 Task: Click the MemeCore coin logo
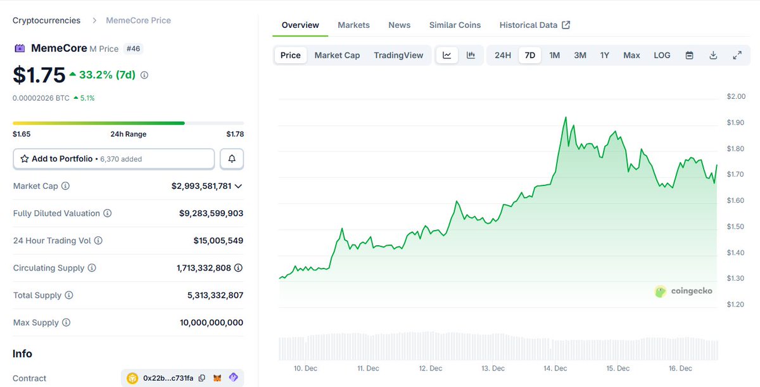pos(20,48)
